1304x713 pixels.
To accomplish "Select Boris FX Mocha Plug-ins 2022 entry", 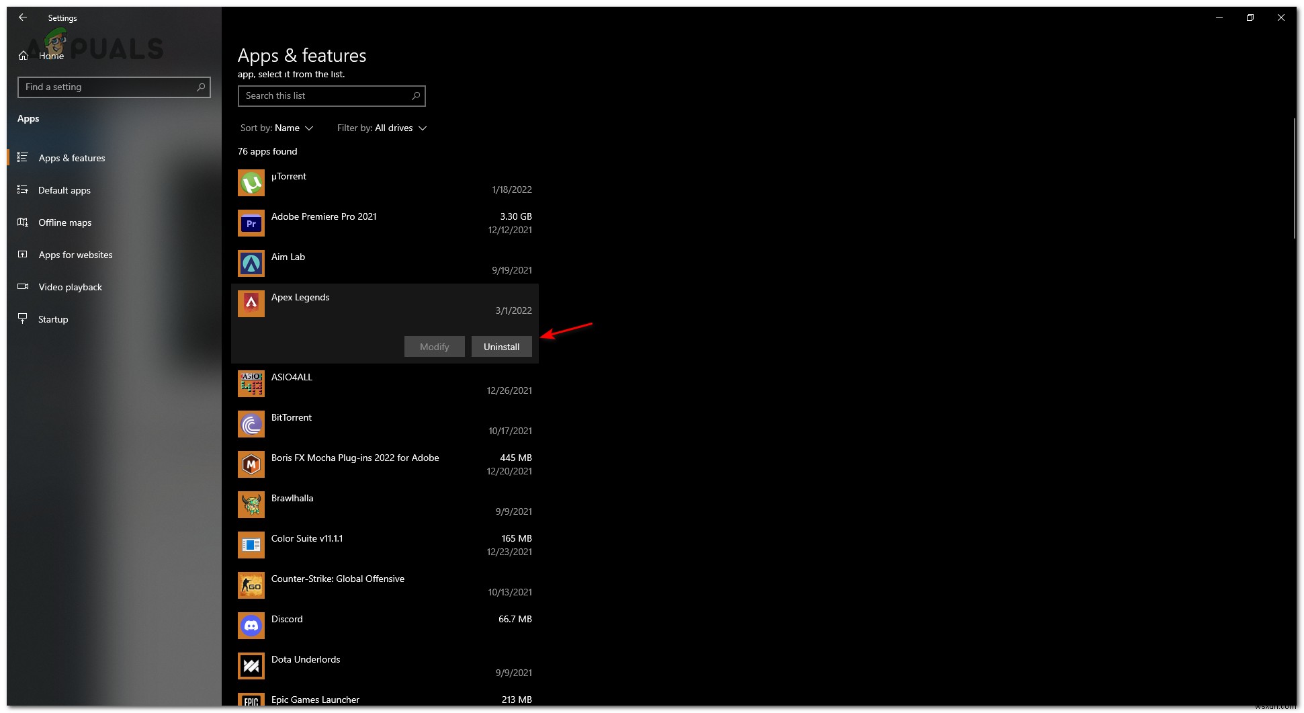I will (x=385, y=464).
